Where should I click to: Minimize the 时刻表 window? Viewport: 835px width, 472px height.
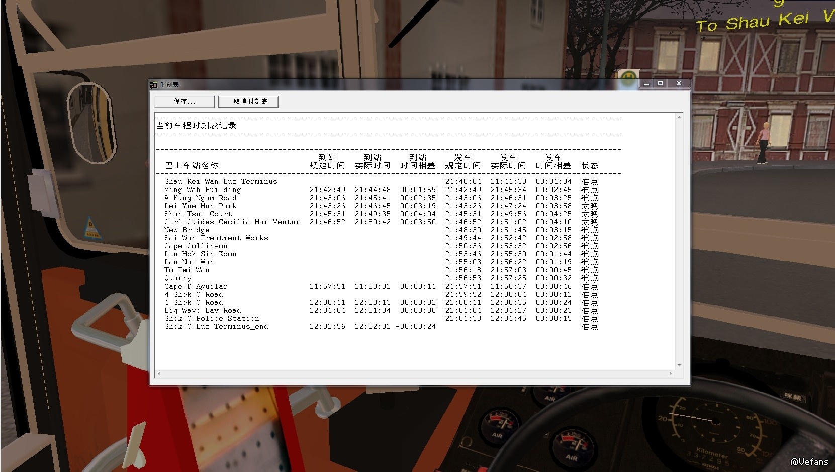tap(646, 84)
